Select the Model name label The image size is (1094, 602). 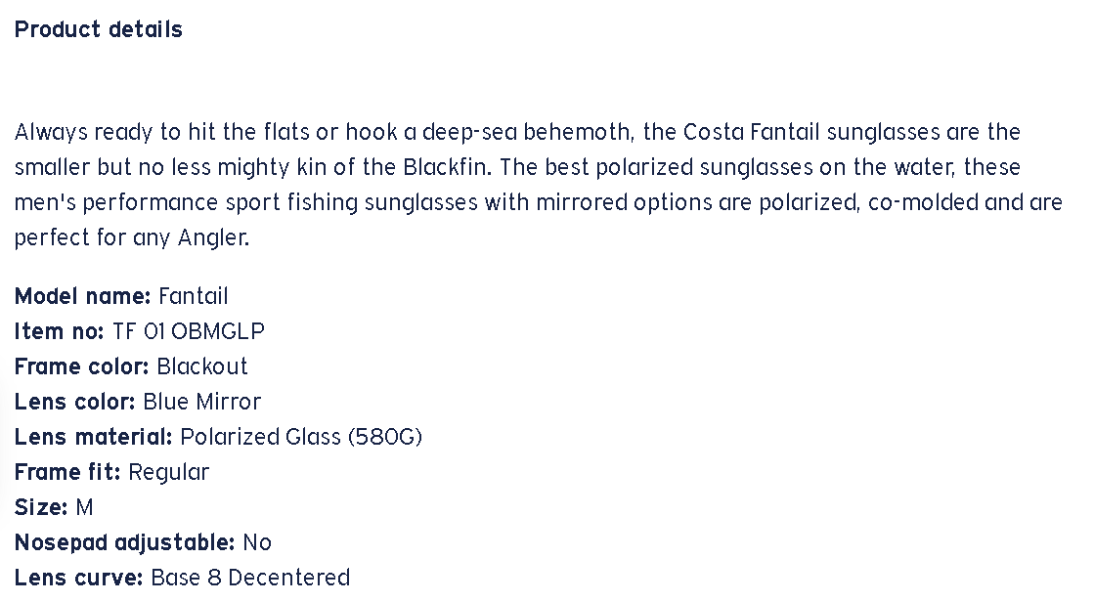(x=82, y=296)
